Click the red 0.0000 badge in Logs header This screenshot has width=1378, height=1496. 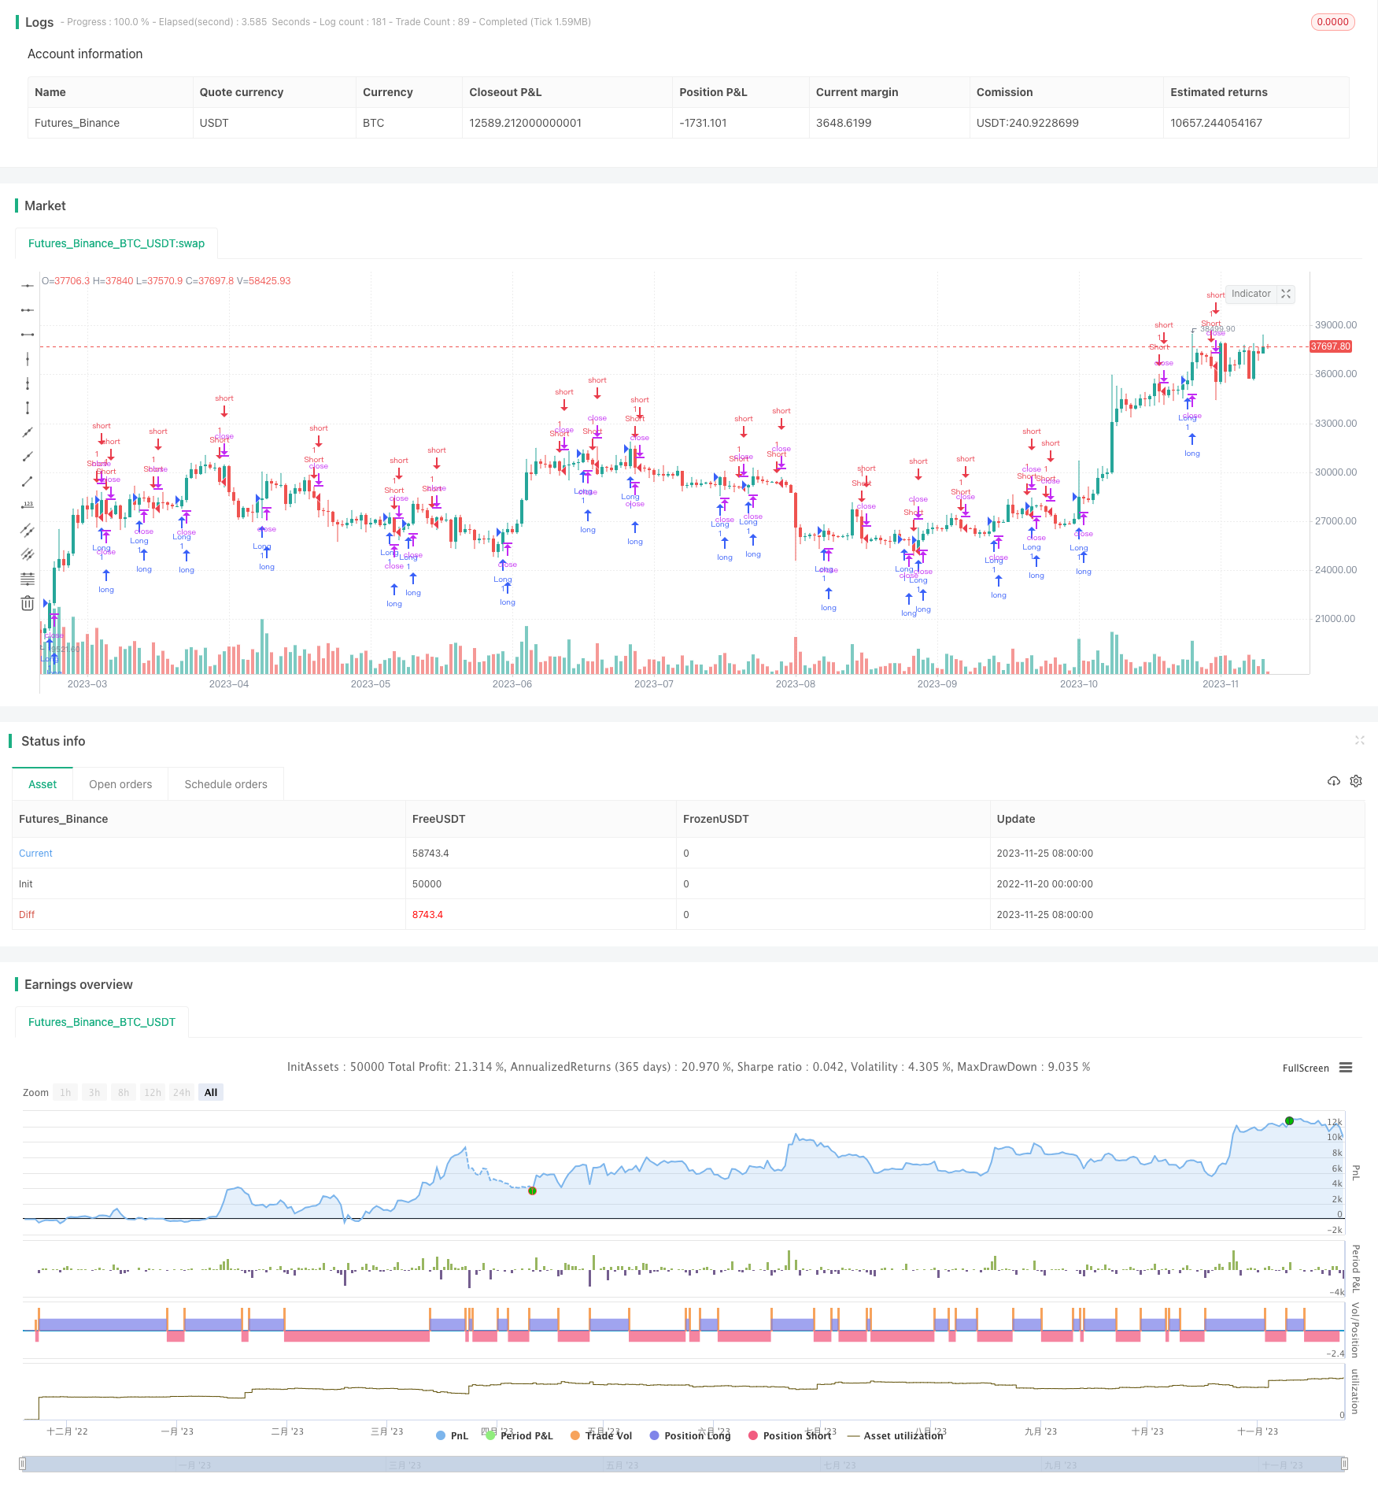coord(1332,22)
